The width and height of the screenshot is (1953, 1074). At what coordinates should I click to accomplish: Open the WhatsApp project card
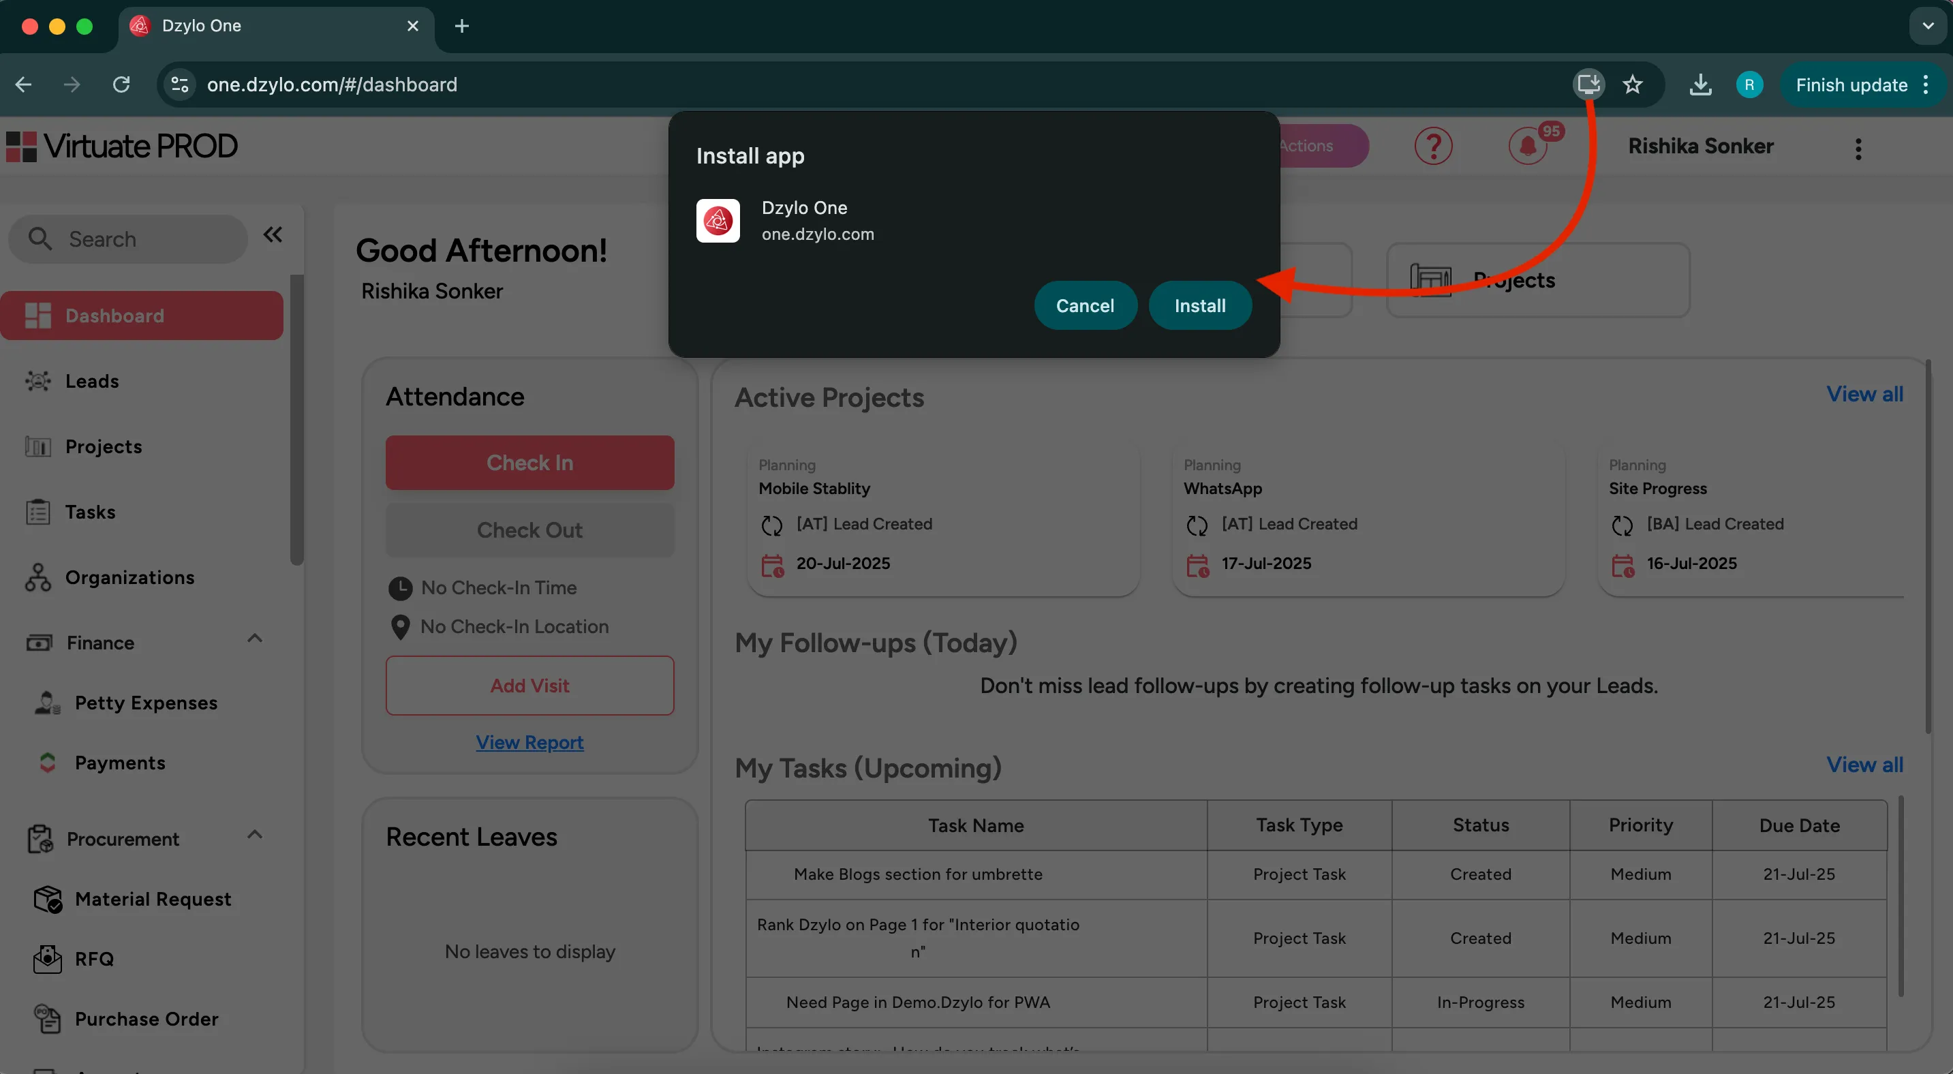tap(1368, 519)
